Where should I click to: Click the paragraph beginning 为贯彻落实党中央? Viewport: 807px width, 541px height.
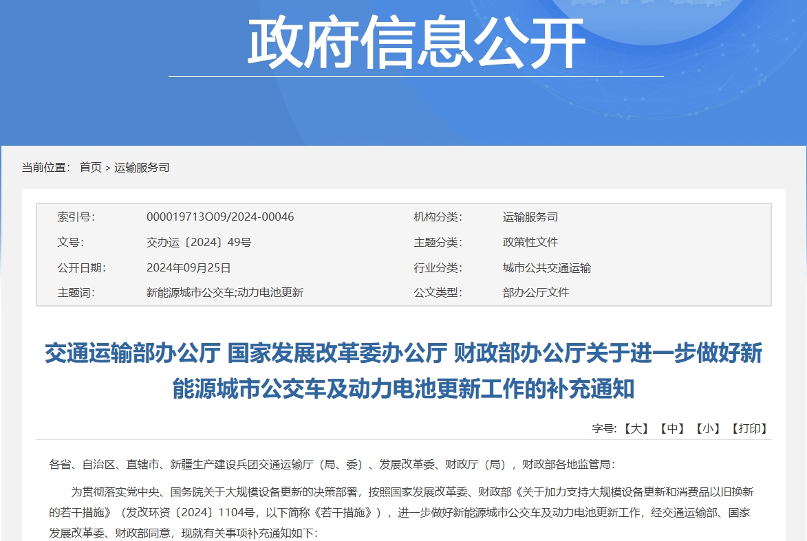403,512
